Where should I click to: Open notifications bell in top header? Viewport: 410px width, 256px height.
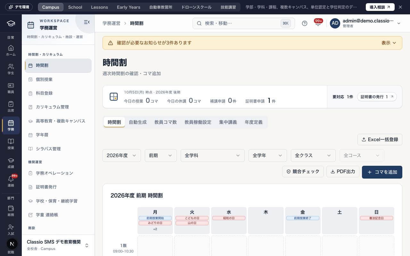coord(318,23)
